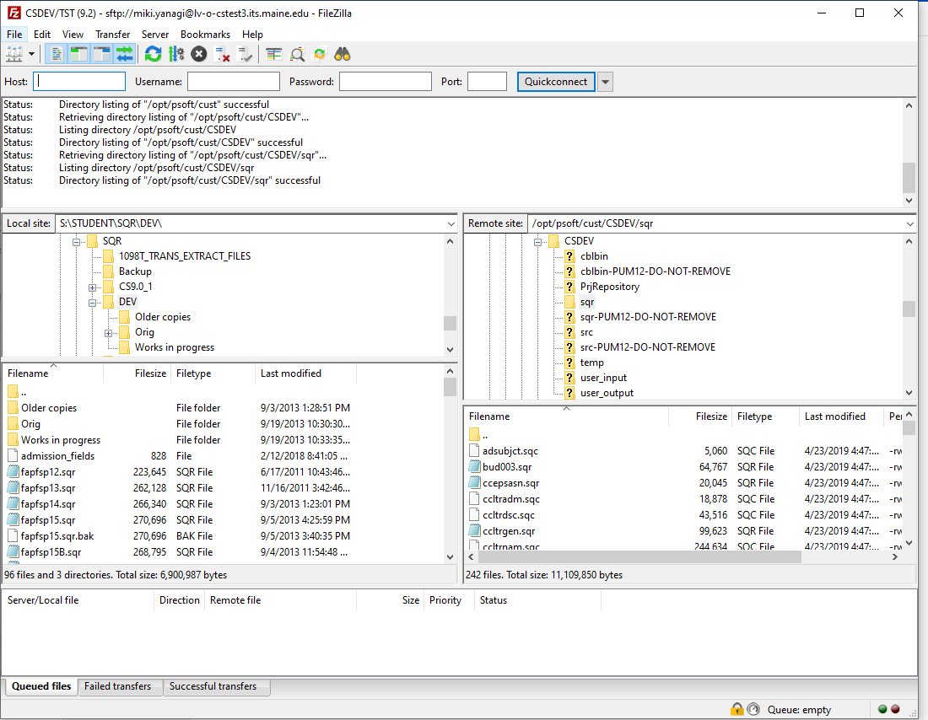Click the green activity indicator light
This screenshot has height=720, width=928.
[882, 709]
